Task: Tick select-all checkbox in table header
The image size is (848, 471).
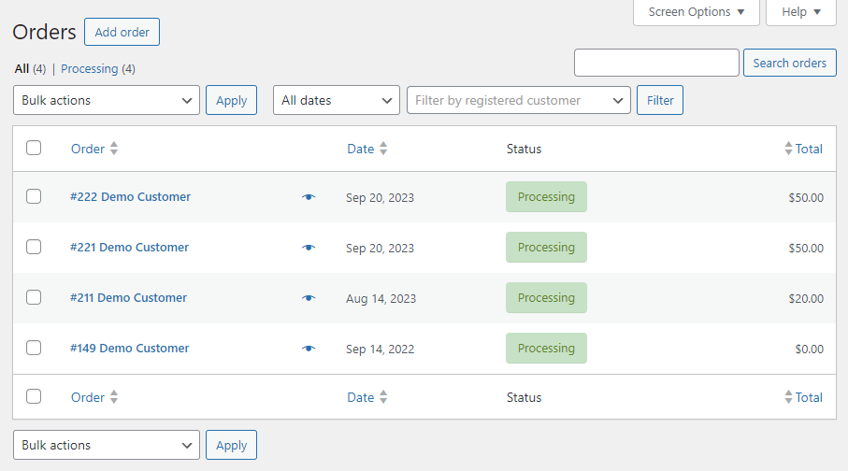Action: point(34,148)
